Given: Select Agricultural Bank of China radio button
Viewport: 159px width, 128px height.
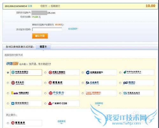Looking at the screenshot, I should pos(8,72).
